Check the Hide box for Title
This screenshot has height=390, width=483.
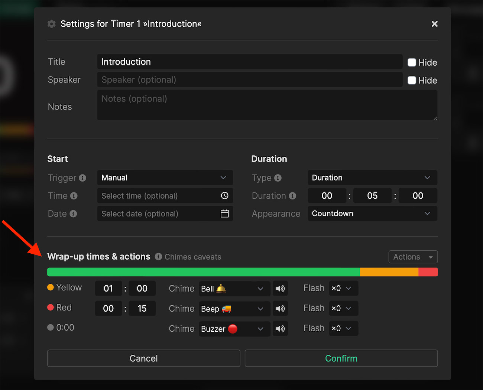tap(412, 62)
